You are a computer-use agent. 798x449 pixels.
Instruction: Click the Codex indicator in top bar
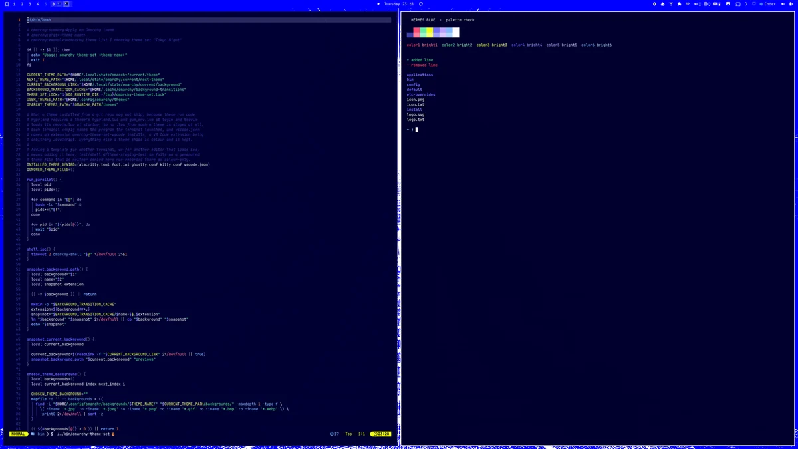click(767, 4)
